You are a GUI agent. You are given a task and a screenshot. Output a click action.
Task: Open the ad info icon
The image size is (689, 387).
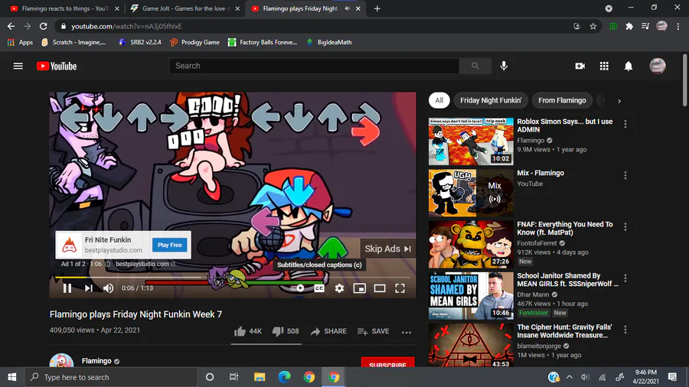click(108, 264)
